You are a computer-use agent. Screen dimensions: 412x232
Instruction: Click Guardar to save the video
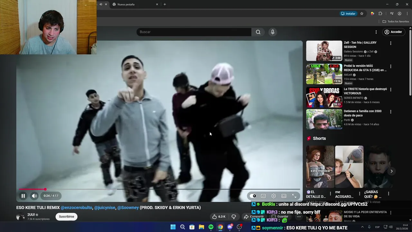(x=280, y=217)
